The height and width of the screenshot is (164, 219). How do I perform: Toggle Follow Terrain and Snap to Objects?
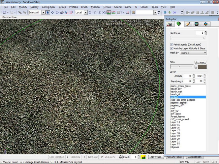click(114, 12)
